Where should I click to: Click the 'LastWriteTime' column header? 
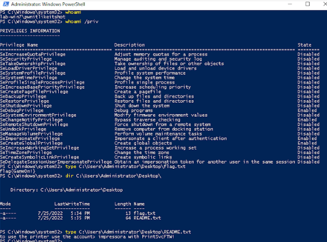pyautogui.click(x=72, y=204)
